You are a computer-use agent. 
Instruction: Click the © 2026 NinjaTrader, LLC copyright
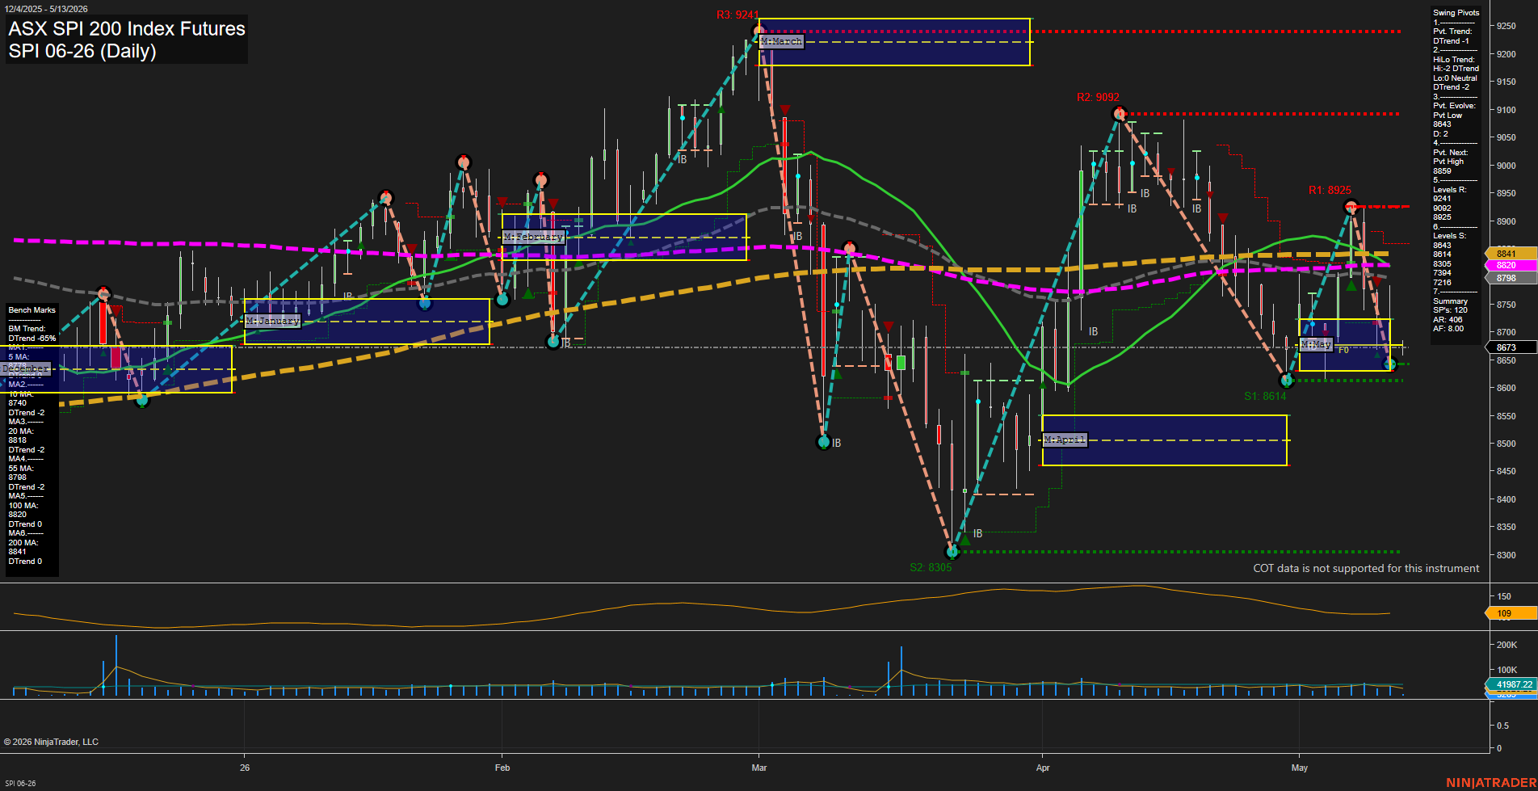51,742
